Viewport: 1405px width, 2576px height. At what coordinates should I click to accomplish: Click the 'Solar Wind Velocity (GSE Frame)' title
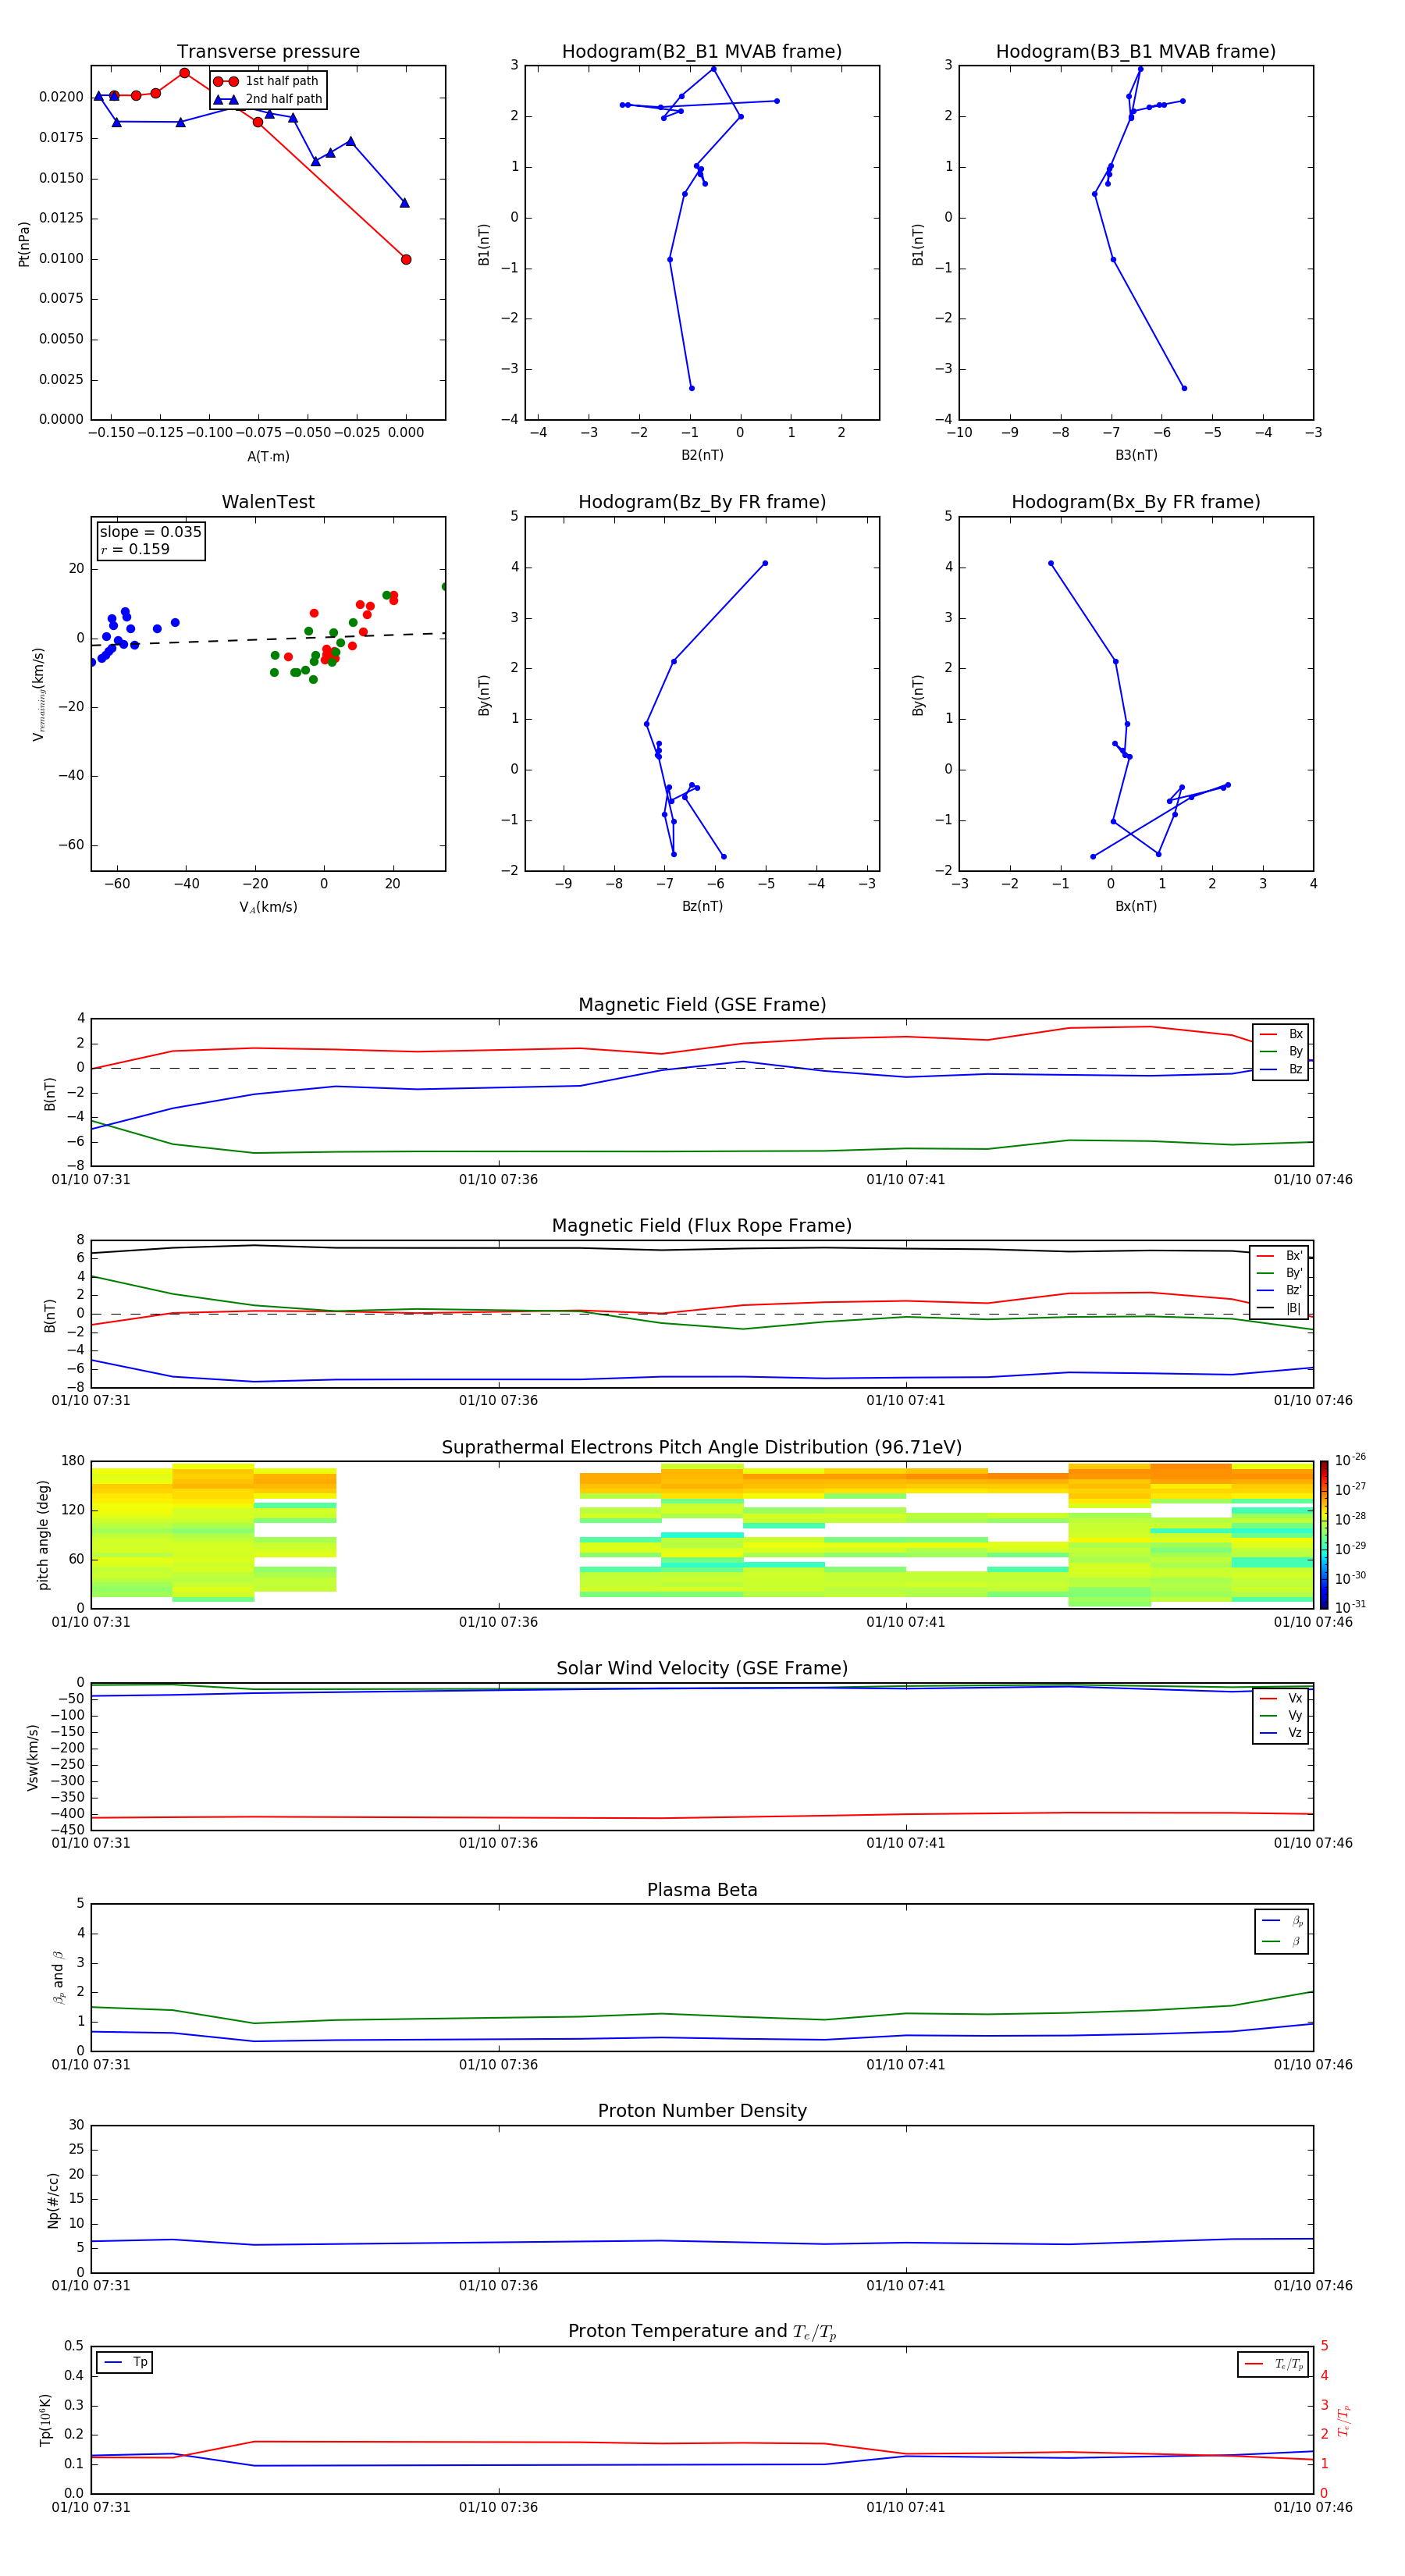pyautogui.click(x=702, y=1668)
